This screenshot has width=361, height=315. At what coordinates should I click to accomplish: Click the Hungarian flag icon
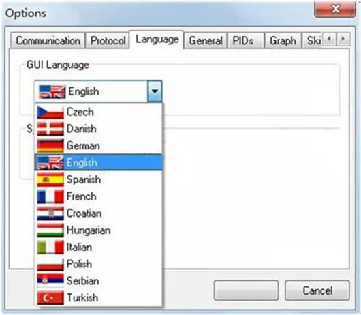click(x=50, y=230)
